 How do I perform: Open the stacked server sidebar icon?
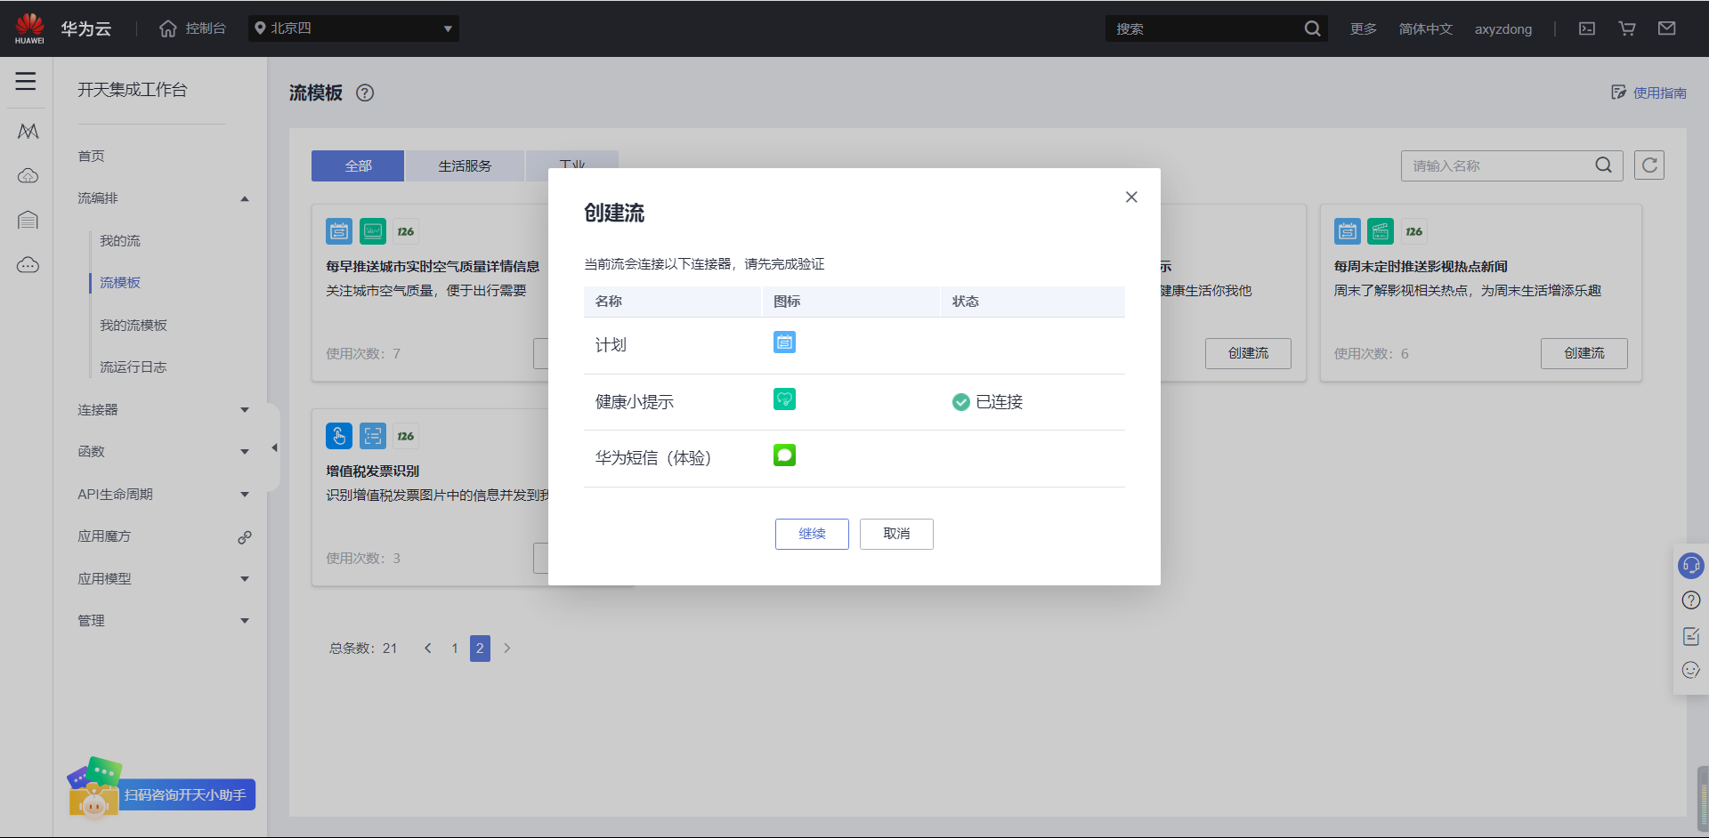coord(28,220)
